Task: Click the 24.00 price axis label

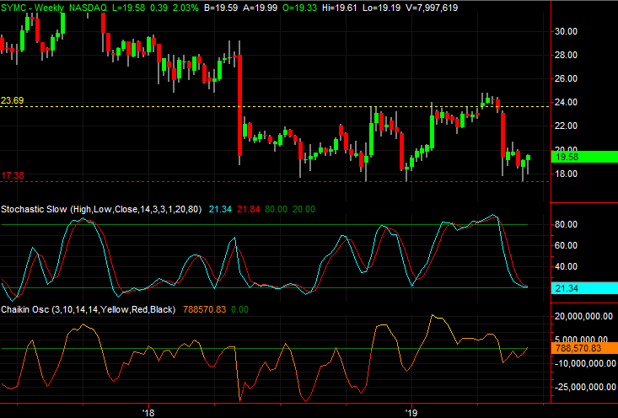Action: pyautogui.click(x=566, y=102)
